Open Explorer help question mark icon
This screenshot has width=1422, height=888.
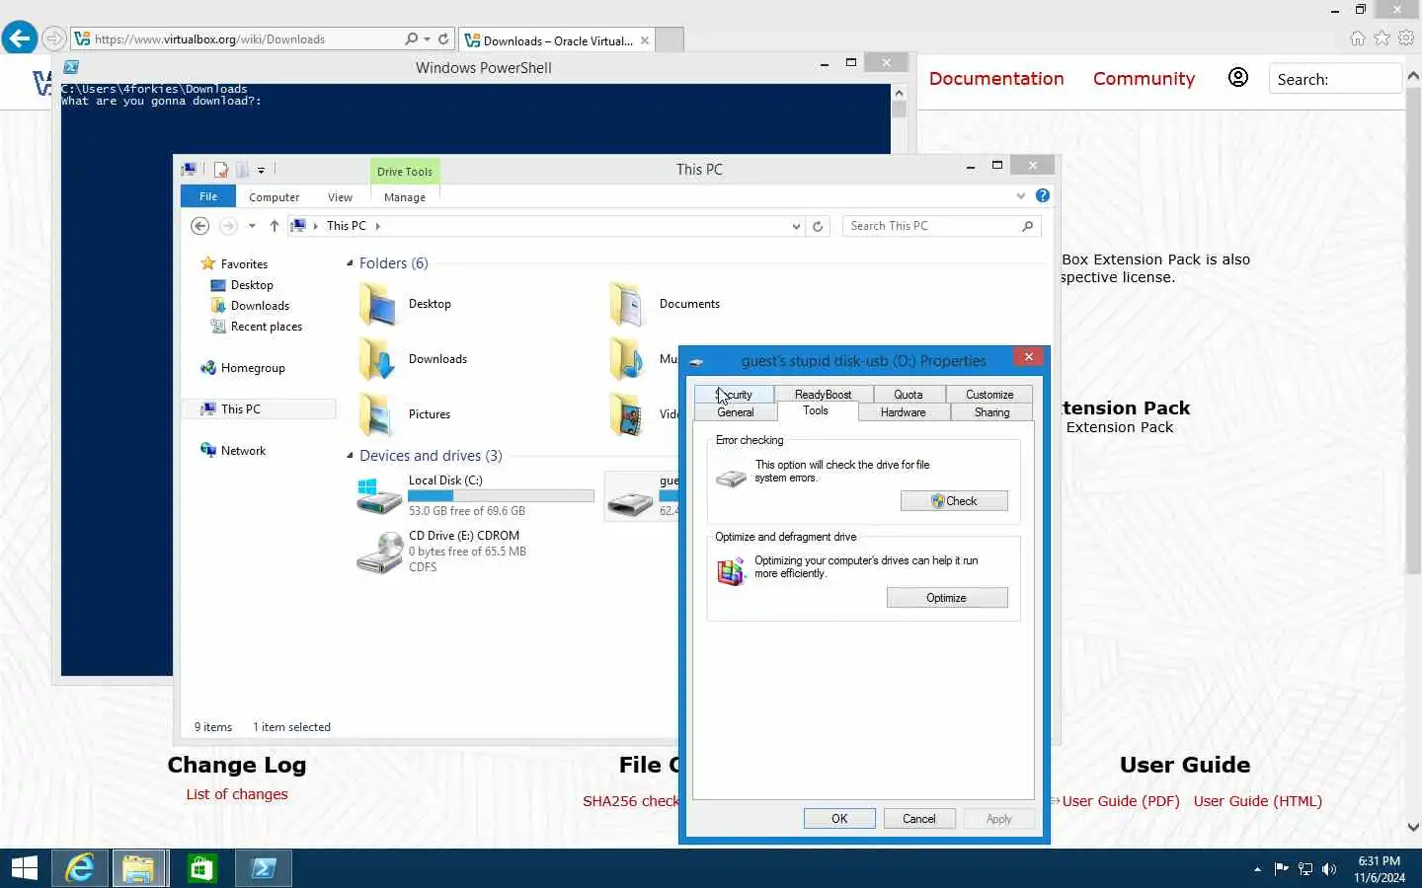pyautogui.click(x=1042, y=195)
